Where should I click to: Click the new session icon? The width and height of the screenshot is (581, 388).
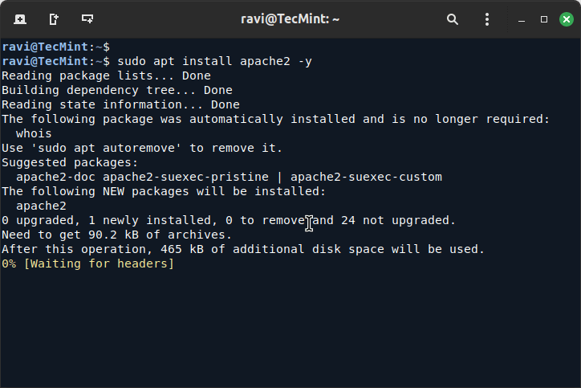[x=19, y=18]
